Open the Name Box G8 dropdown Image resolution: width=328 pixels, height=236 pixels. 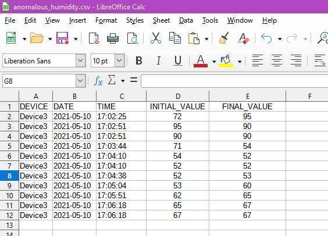[81, 81]
